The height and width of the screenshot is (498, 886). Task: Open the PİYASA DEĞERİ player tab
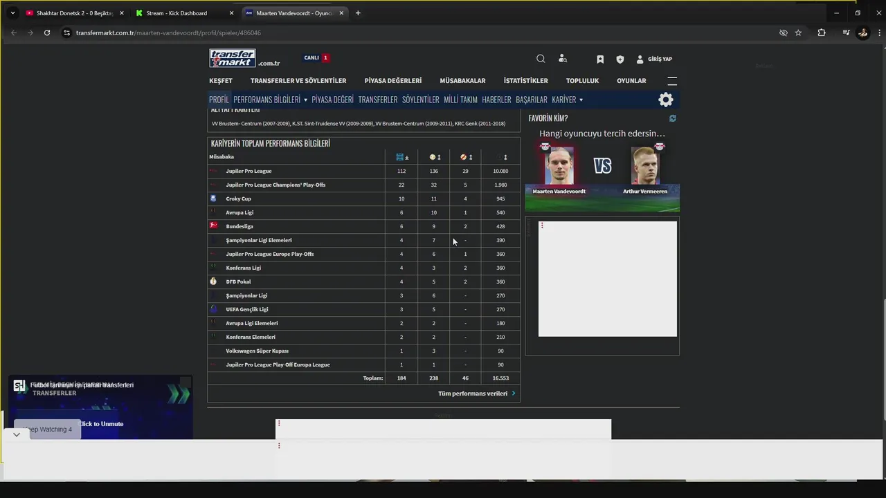tap(332, 100)
